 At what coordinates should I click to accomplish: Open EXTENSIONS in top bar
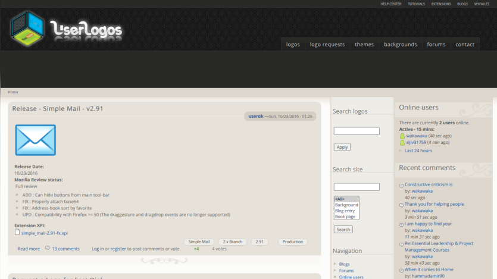(x=441, y=4)
